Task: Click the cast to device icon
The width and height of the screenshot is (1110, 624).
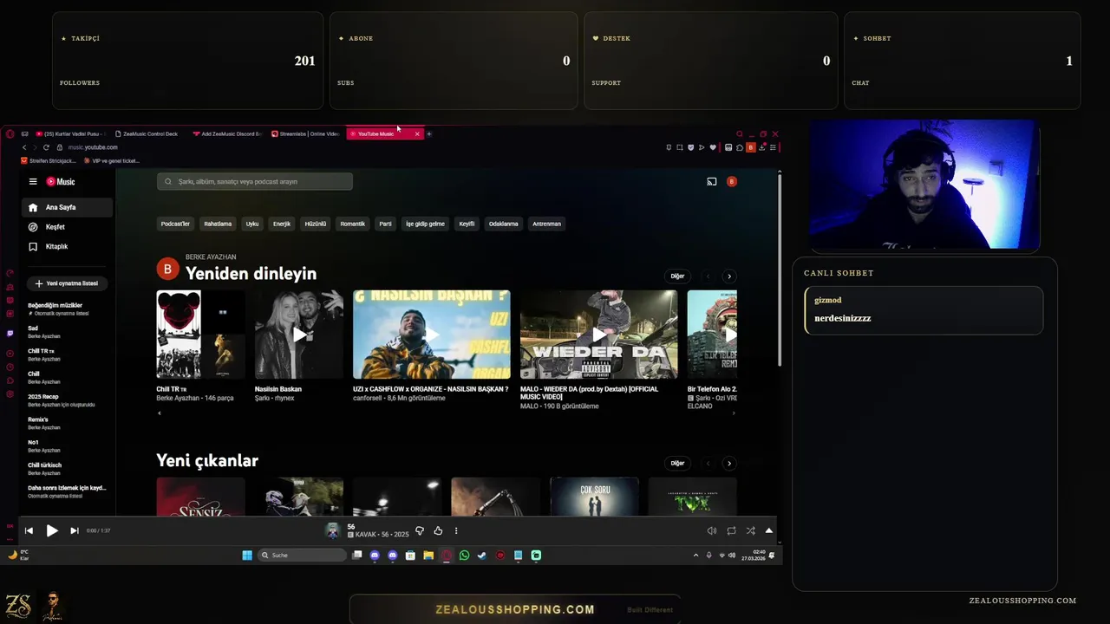Action: click(x=712, y=181)
